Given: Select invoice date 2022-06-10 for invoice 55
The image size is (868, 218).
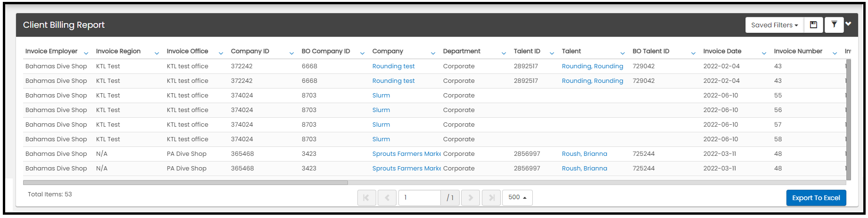Looking at the screenshot, I should [x=721, y=96].
